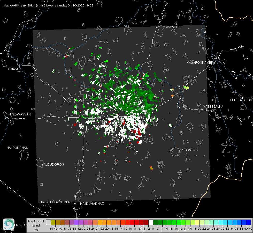Pick the bright blue last legend swatch
This screenshot has width=253, height=233.
(249, 222)
